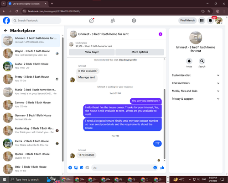
Task: Open Otis 3 Beds 1 Bath conversation
Action: [31, 169]
